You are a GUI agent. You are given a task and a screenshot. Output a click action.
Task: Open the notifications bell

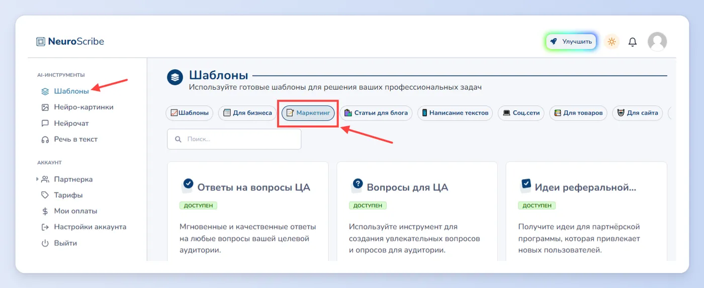[x=633, y=42]
